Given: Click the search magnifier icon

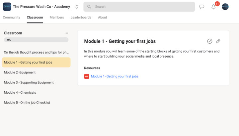Looking at the screenshot, I should point(89,7).
